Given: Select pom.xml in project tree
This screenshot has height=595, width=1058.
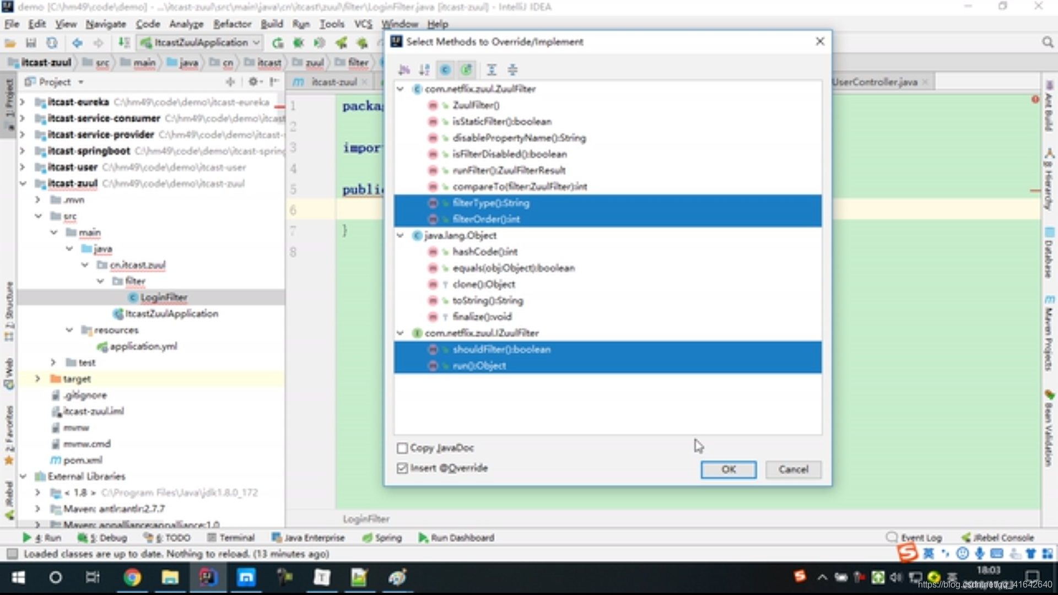Looking at the screenshot, I should (x=83, y=460).
